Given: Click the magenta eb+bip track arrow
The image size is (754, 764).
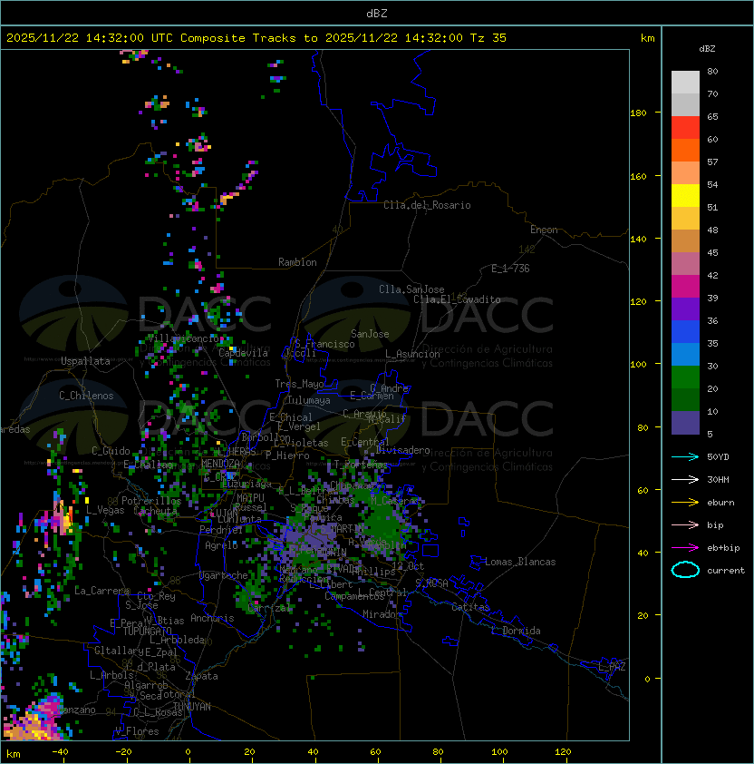Looking at the screenshot, I should click(x=685, y=548).
